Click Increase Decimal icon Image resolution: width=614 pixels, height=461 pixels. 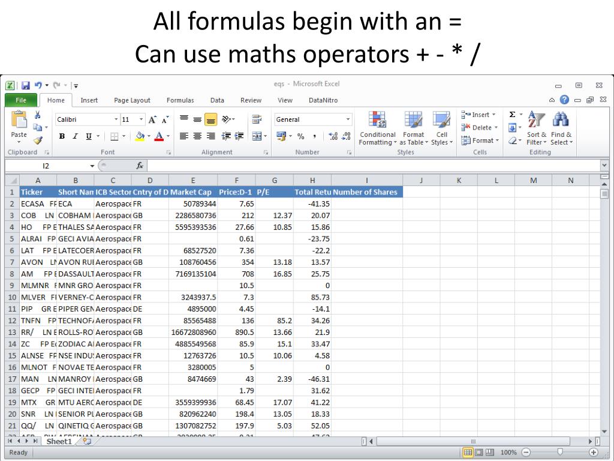333,136
